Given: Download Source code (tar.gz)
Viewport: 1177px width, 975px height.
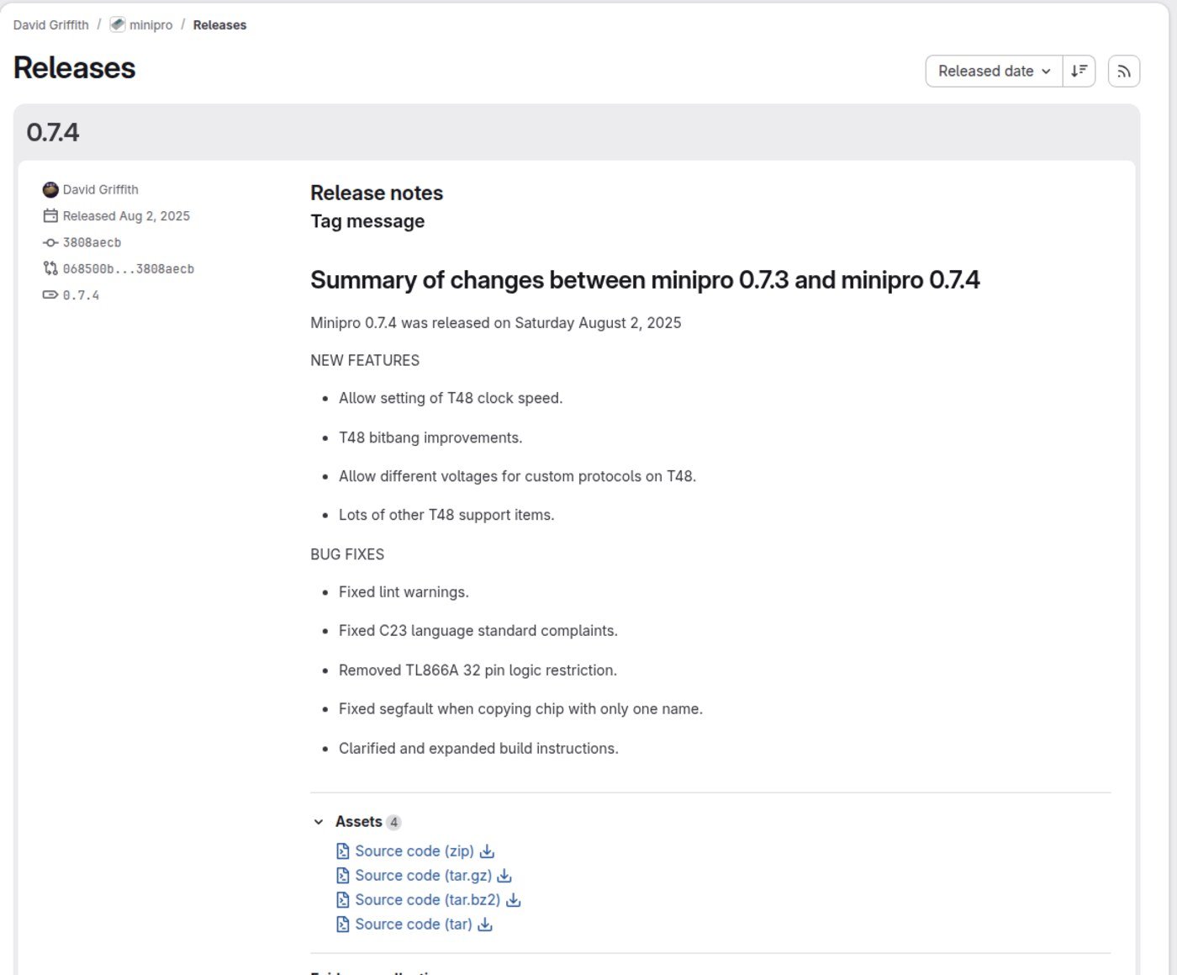Looking at the screenshot, I should pos(424,875).
